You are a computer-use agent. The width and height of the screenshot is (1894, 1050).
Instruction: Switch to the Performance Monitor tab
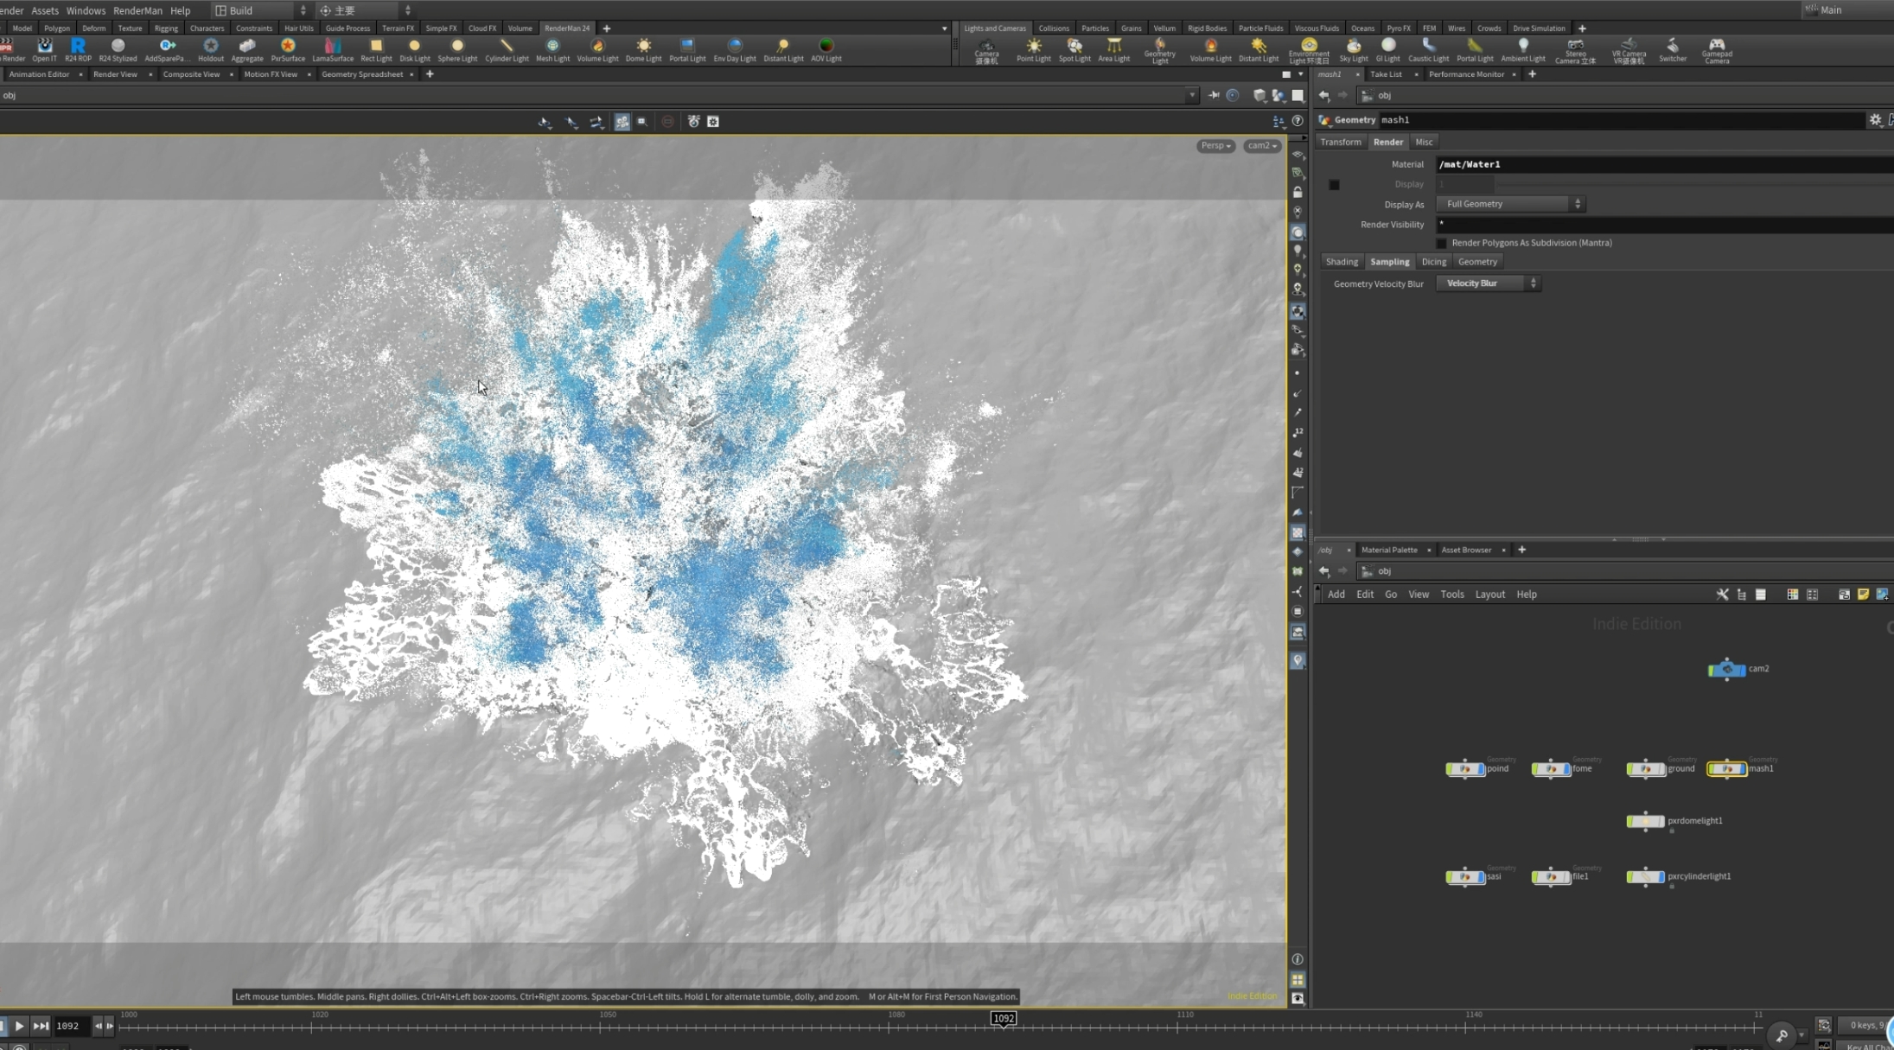coord(1468,74)
